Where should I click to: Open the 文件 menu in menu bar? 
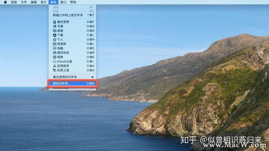click(x=24, y=2)
